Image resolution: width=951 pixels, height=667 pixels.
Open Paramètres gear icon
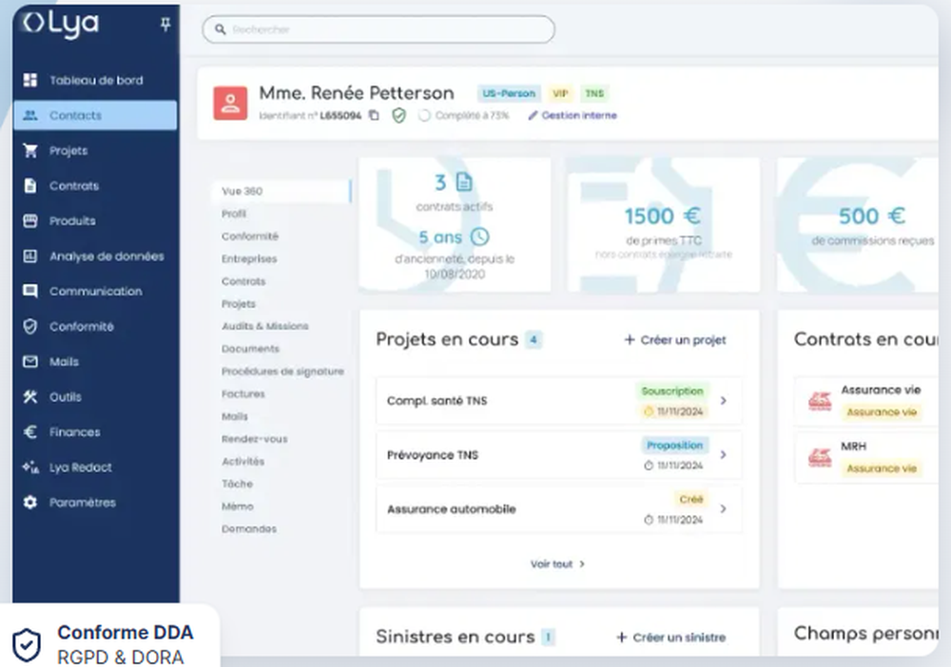coord(30,503)
